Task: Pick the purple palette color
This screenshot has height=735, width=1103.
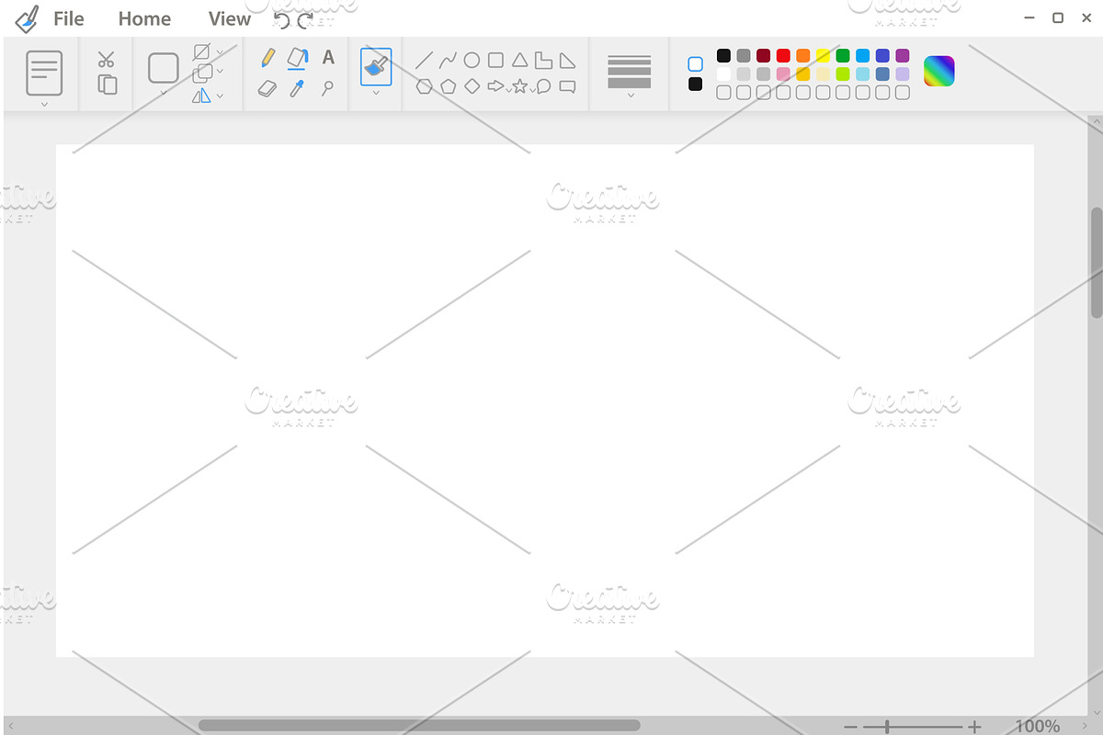Action: point(903,56)
